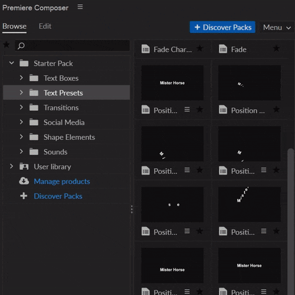The width and height of the screenshot is (295, 295).
Task: Open the Manage products link
Action: 62,181
